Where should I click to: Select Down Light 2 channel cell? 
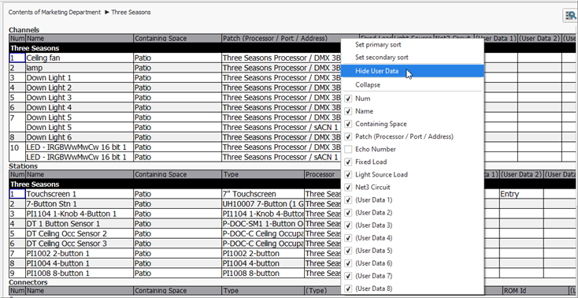point(80,88)
